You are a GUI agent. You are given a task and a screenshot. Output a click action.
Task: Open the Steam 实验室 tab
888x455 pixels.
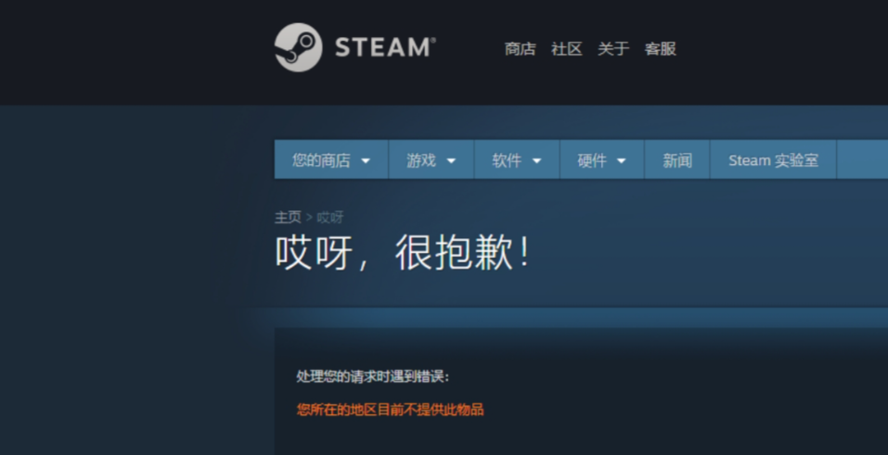[773, 160]
